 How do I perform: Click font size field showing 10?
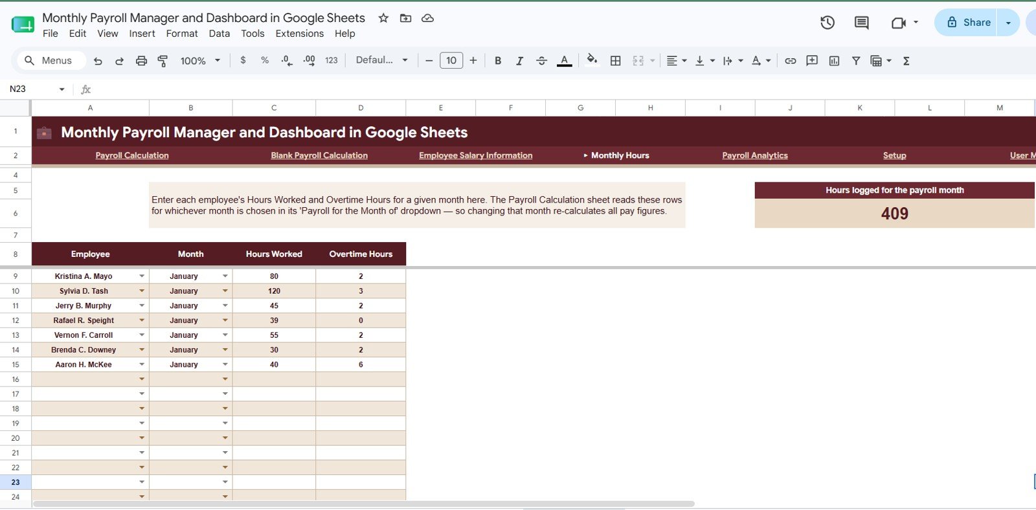pos(451,60)
